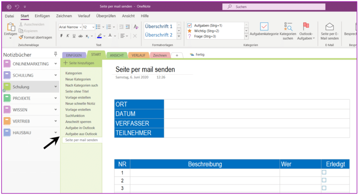
Task: Customize quick access toolbar dropdown
Action: tap(25, 7)
